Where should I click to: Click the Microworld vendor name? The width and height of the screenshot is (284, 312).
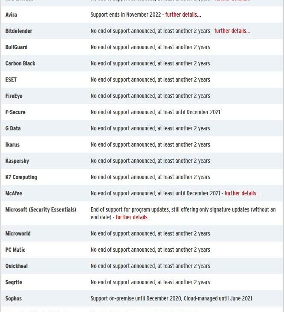point(18,233)
